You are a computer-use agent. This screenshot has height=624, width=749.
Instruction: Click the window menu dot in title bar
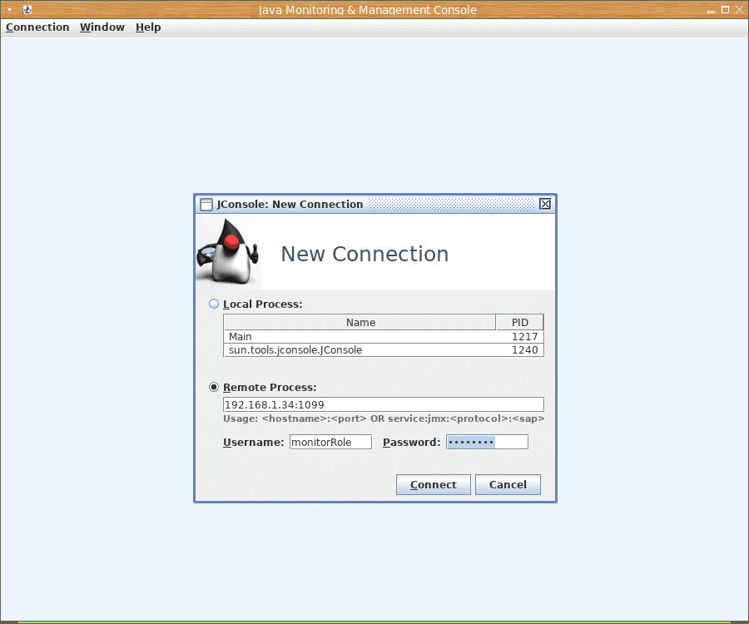pos(9,9)
